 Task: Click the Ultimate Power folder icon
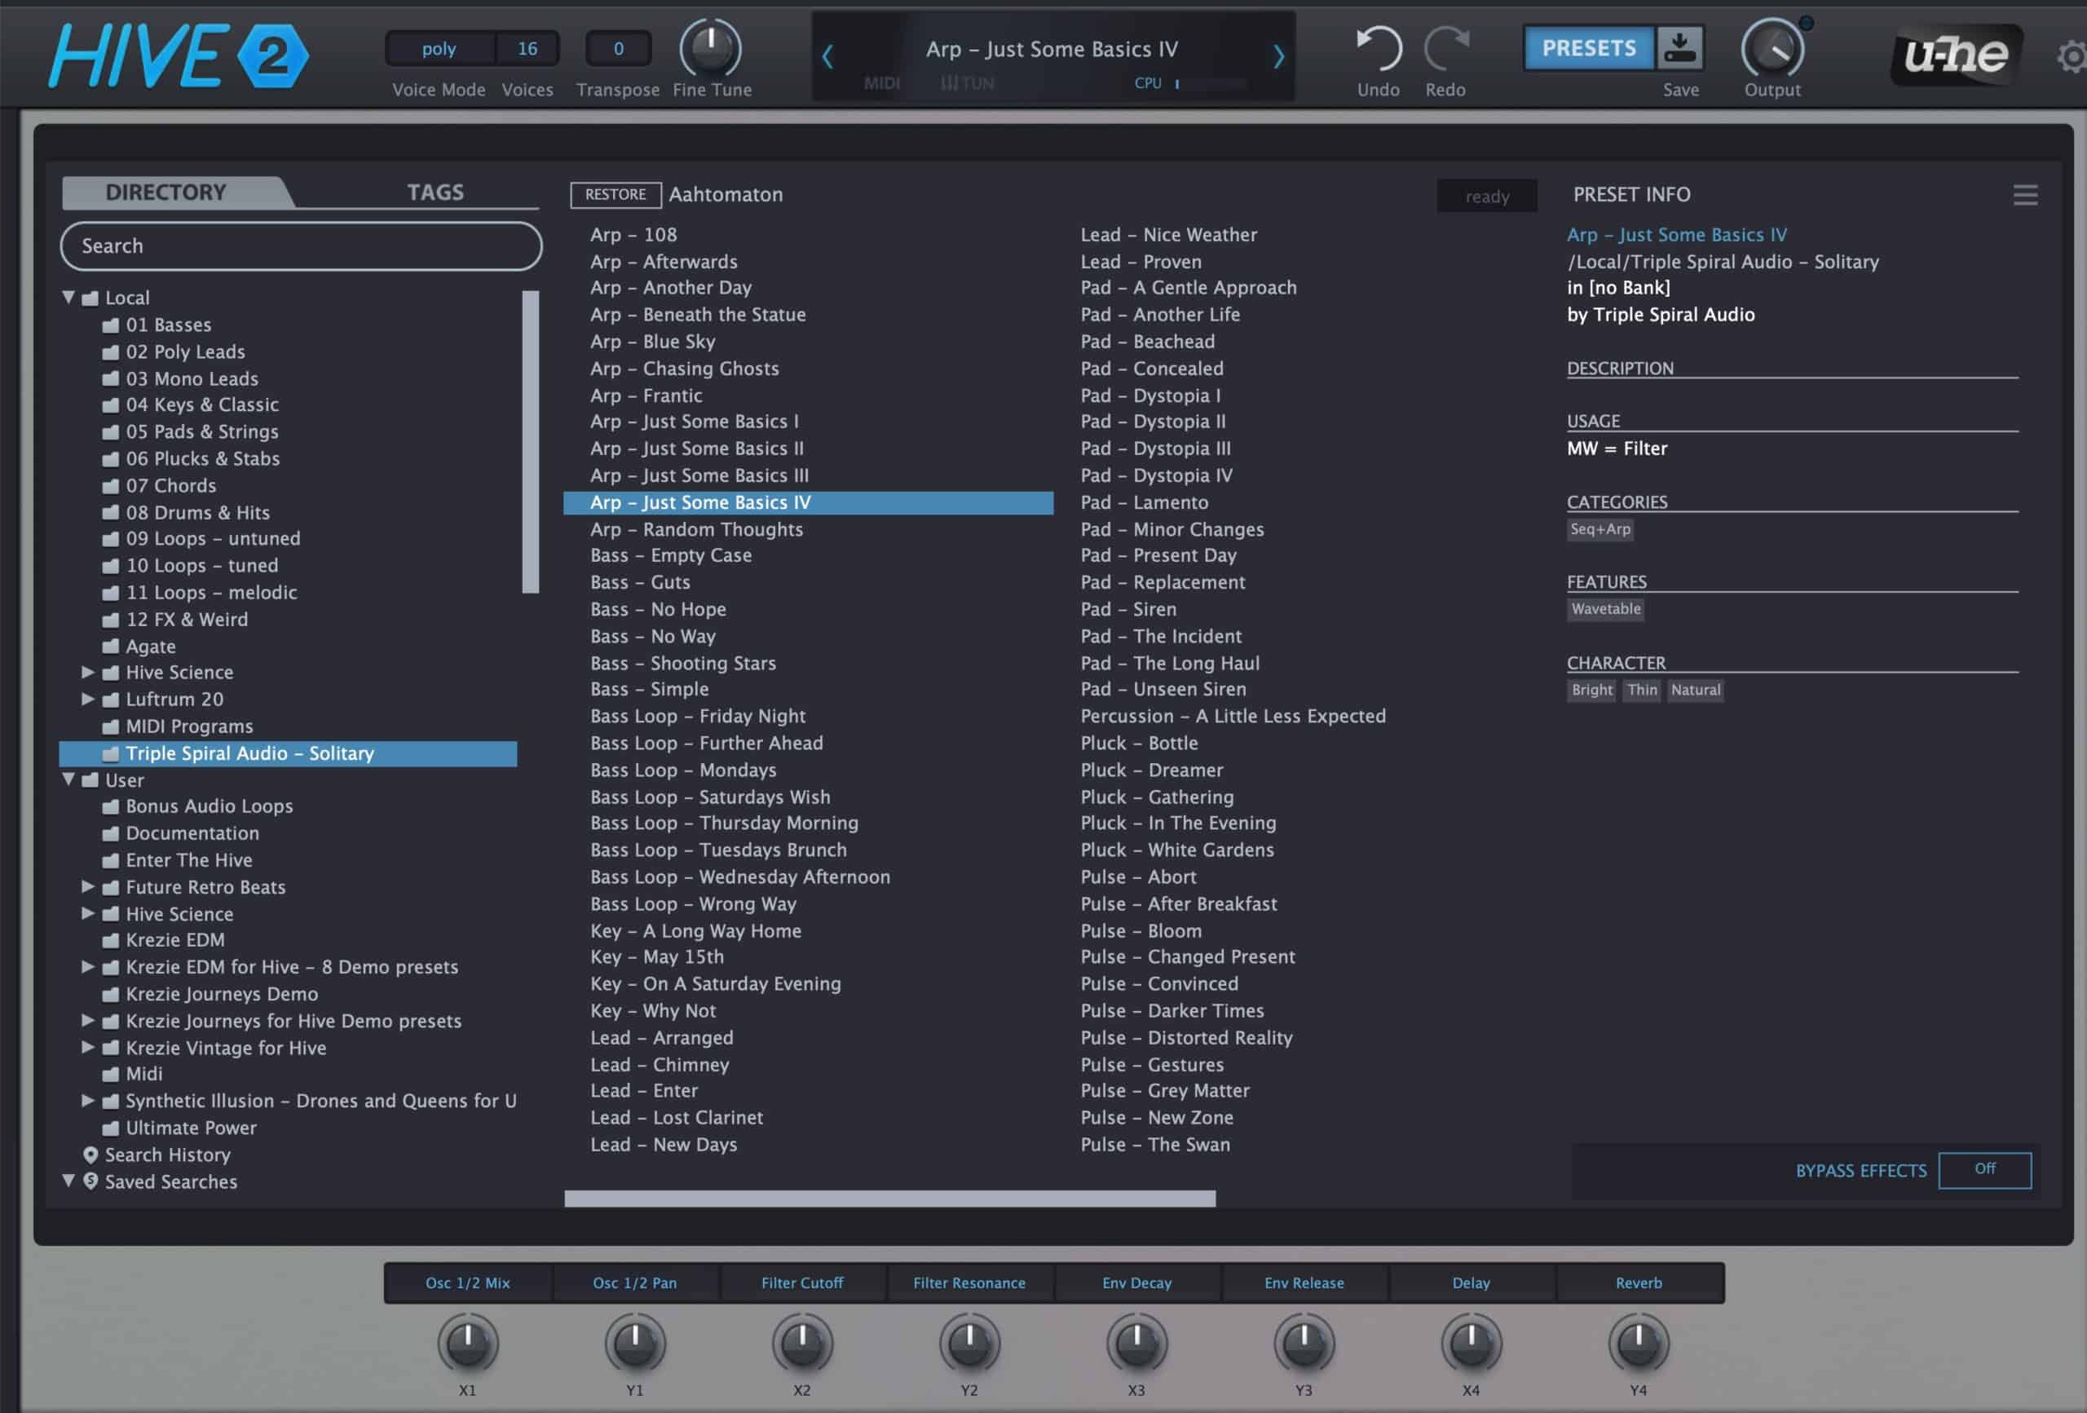(110, 1128)
